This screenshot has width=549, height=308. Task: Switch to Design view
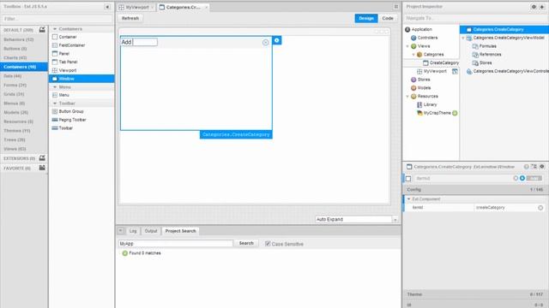pos(366,18)
